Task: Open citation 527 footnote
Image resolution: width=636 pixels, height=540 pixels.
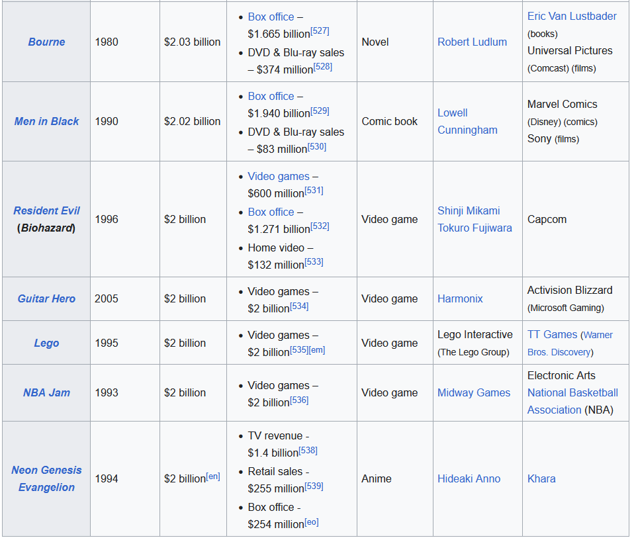Action: click(x=320, y=31)
